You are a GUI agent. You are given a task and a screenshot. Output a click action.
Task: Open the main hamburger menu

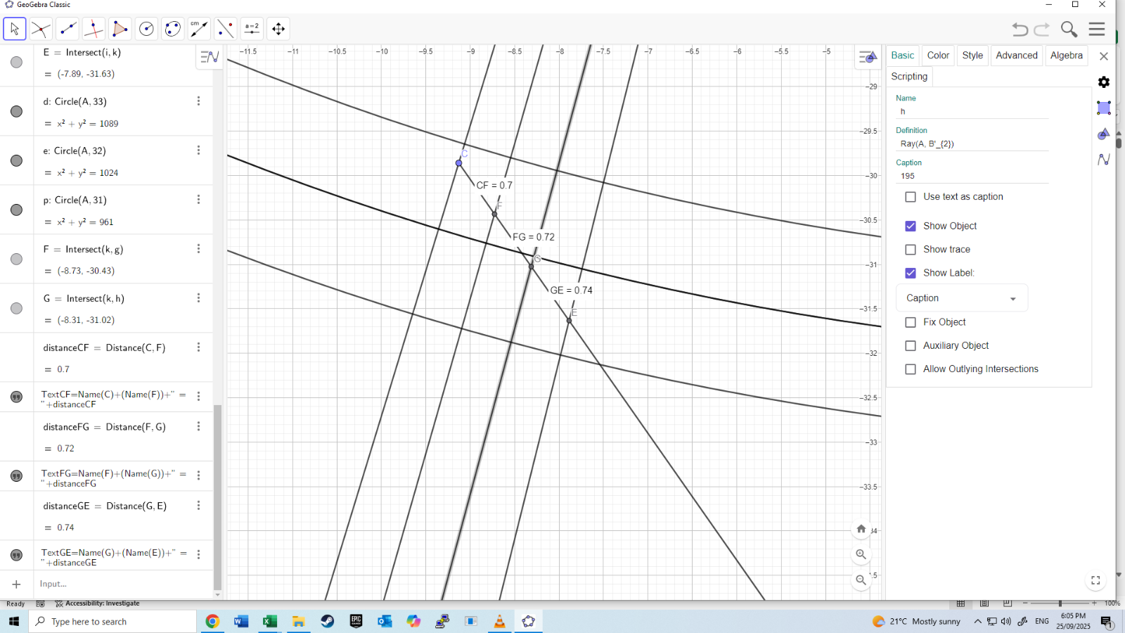point(1097,29)
